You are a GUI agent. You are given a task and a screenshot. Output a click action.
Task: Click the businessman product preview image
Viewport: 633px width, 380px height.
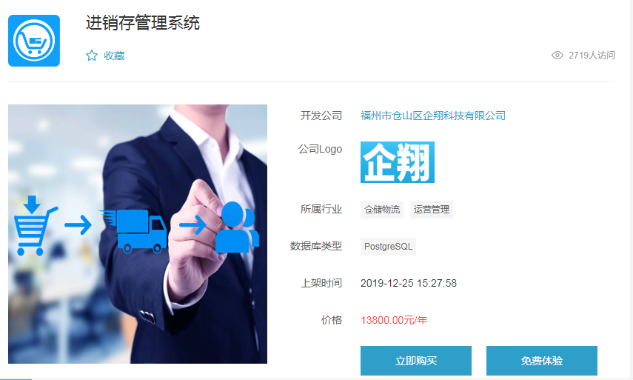pos(138,234)
